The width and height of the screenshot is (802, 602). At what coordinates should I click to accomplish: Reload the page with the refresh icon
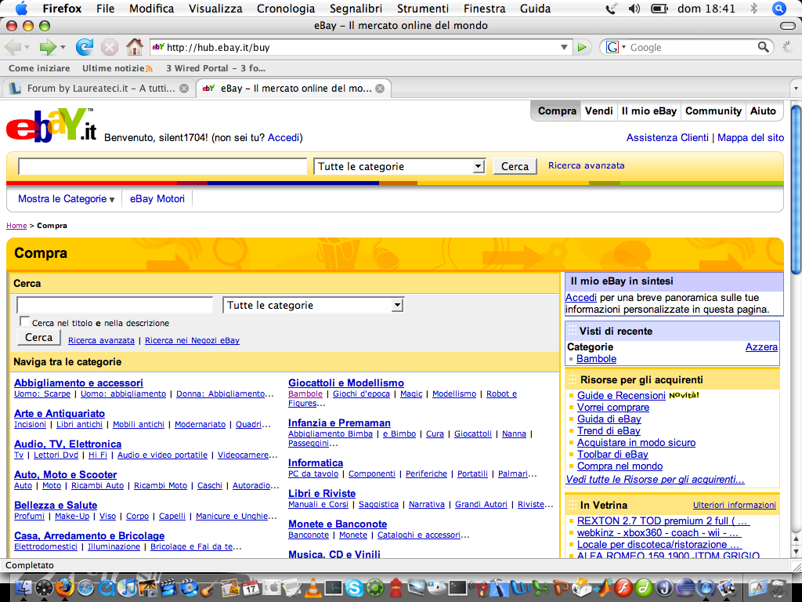(x=85, y=47)
